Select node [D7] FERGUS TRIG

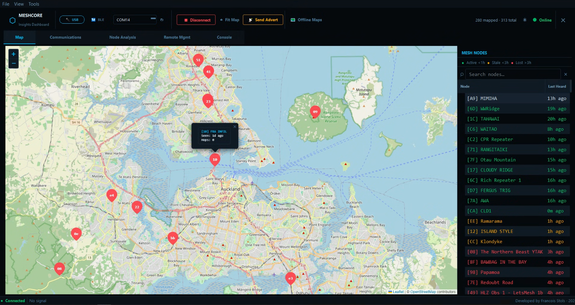(x=517, y=190)
